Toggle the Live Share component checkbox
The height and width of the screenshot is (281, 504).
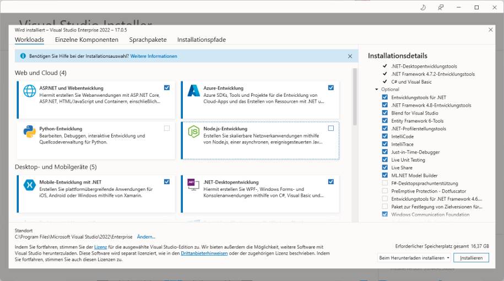[x=385, y=167]
